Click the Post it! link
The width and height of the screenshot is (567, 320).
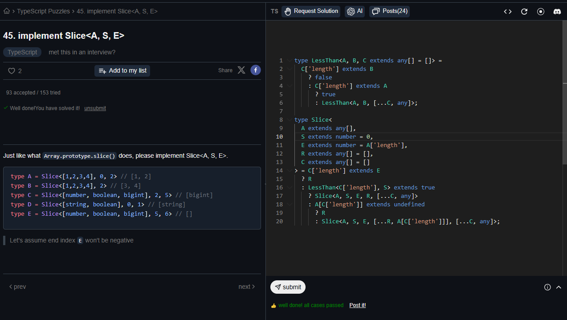click(x=358, y=305)
